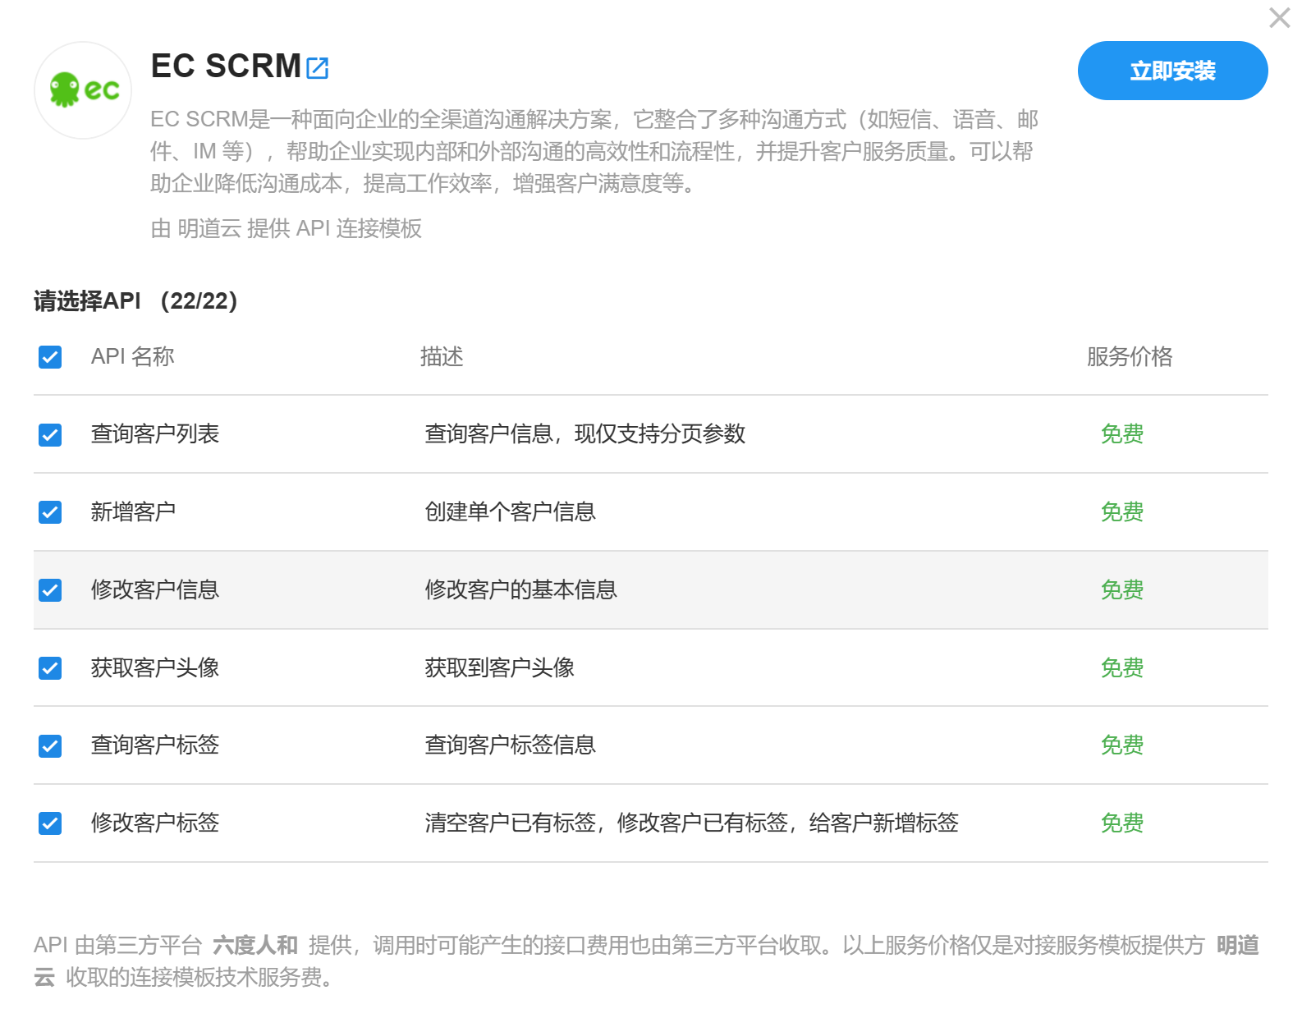Viewport: 1302px width, 1027px height.
Task: Click 免费 price in 获取客户头像 row
Action: point(1122,667)
